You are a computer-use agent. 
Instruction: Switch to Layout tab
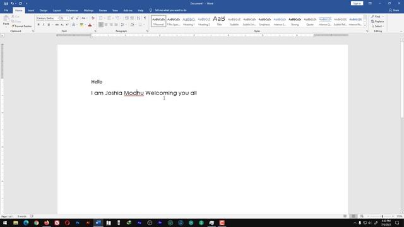[57, 11]
